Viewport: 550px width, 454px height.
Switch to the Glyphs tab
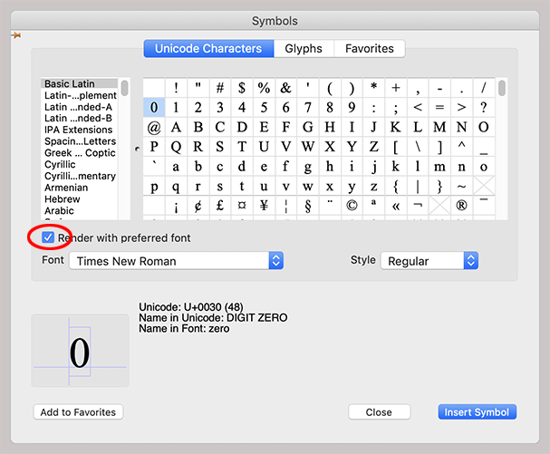303,49
